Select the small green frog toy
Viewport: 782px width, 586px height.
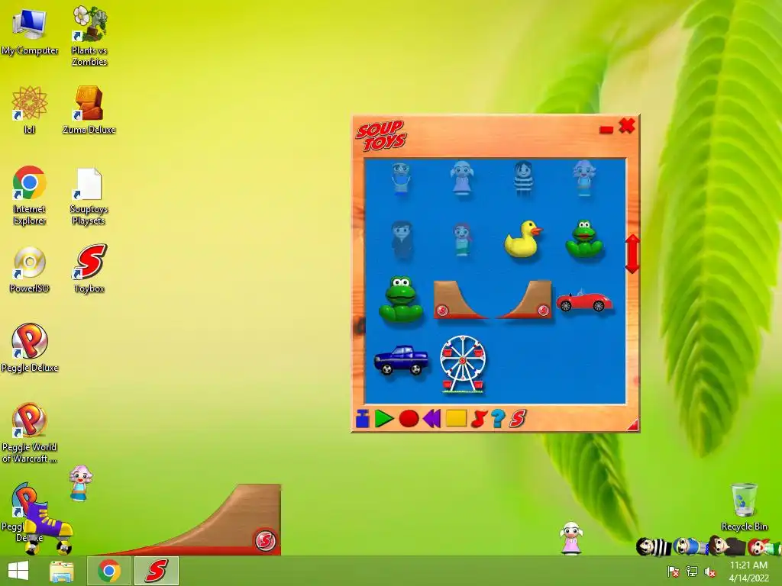[584, 238]
